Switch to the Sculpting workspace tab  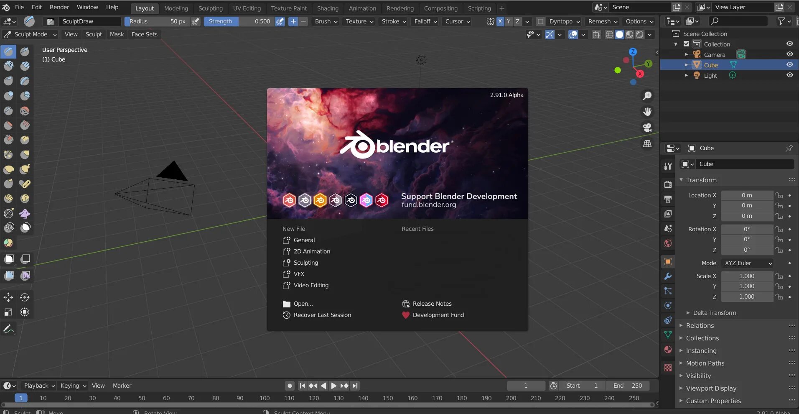coord(211,8)
